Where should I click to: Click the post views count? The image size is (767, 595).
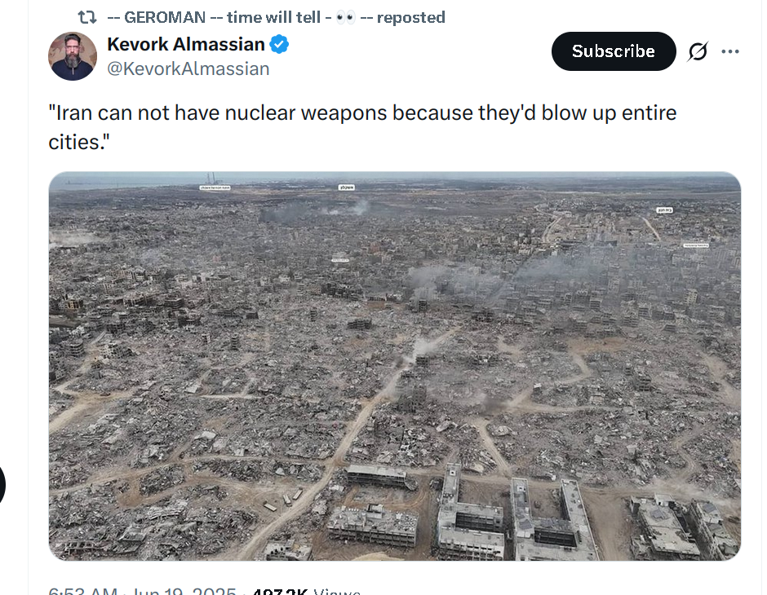[x=306, y=591]
